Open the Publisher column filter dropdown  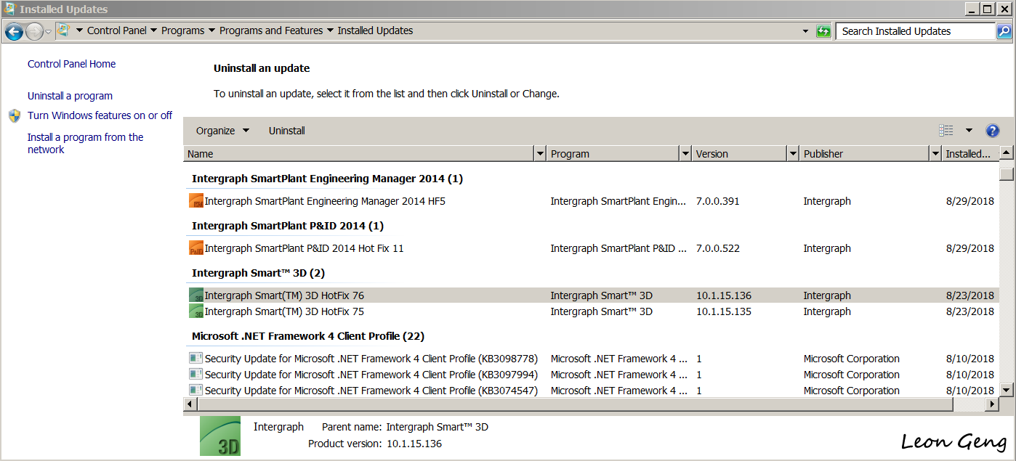pyautogui.click(x=935, y=154)
